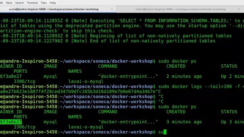Close the second terminal tab

click(x=239, y=9)
